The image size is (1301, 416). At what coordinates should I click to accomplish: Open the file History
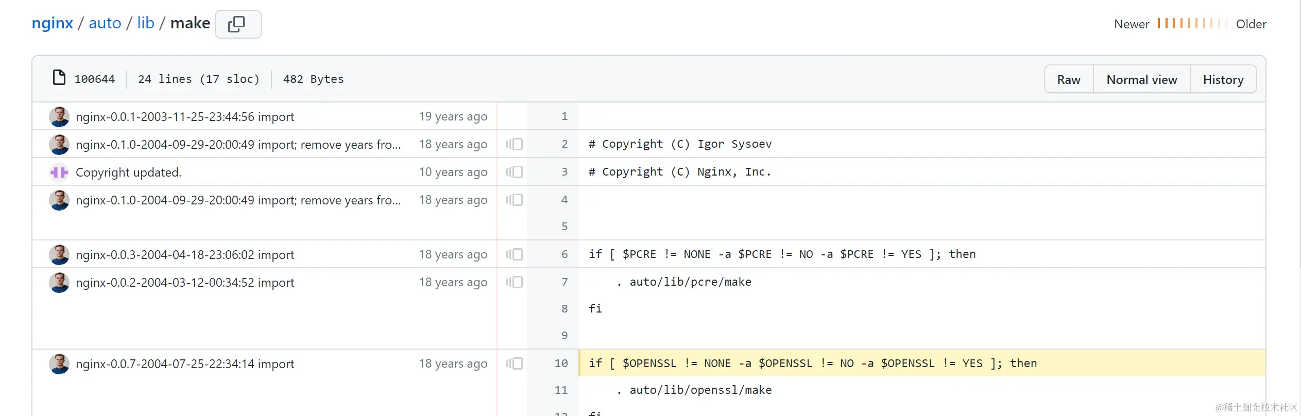pyautogui.click(x=1223, y=79)
